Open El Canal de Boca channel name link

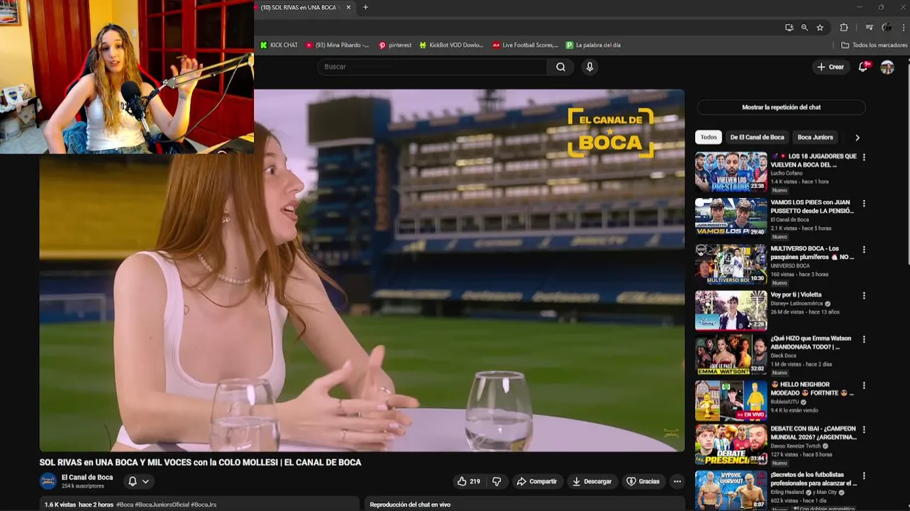87,477
